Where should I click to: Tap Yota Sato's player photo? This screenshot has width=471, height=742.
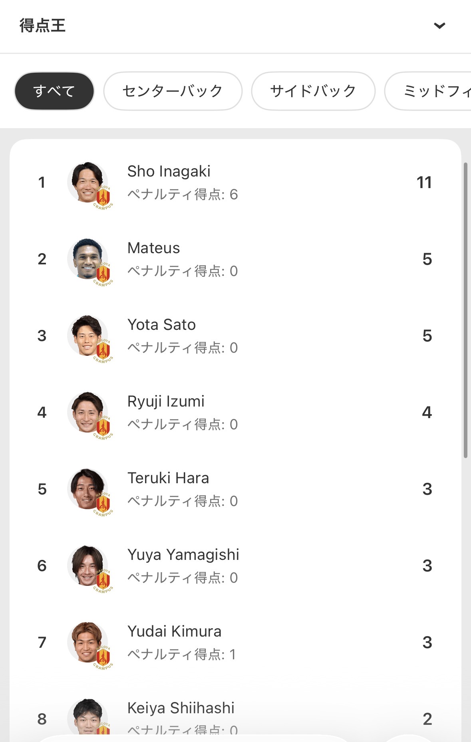[x=87, y=335]
